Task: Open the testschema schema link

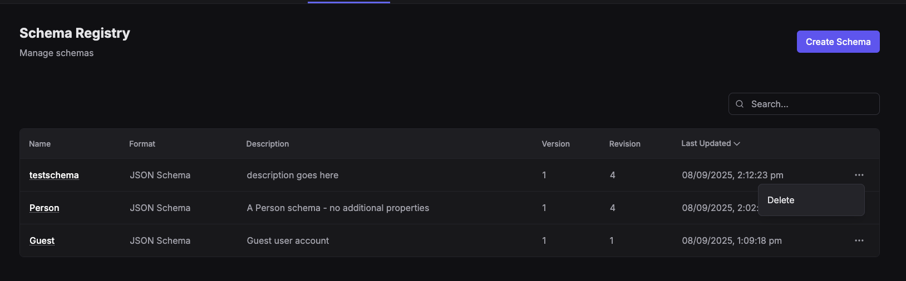Action: 54,175
